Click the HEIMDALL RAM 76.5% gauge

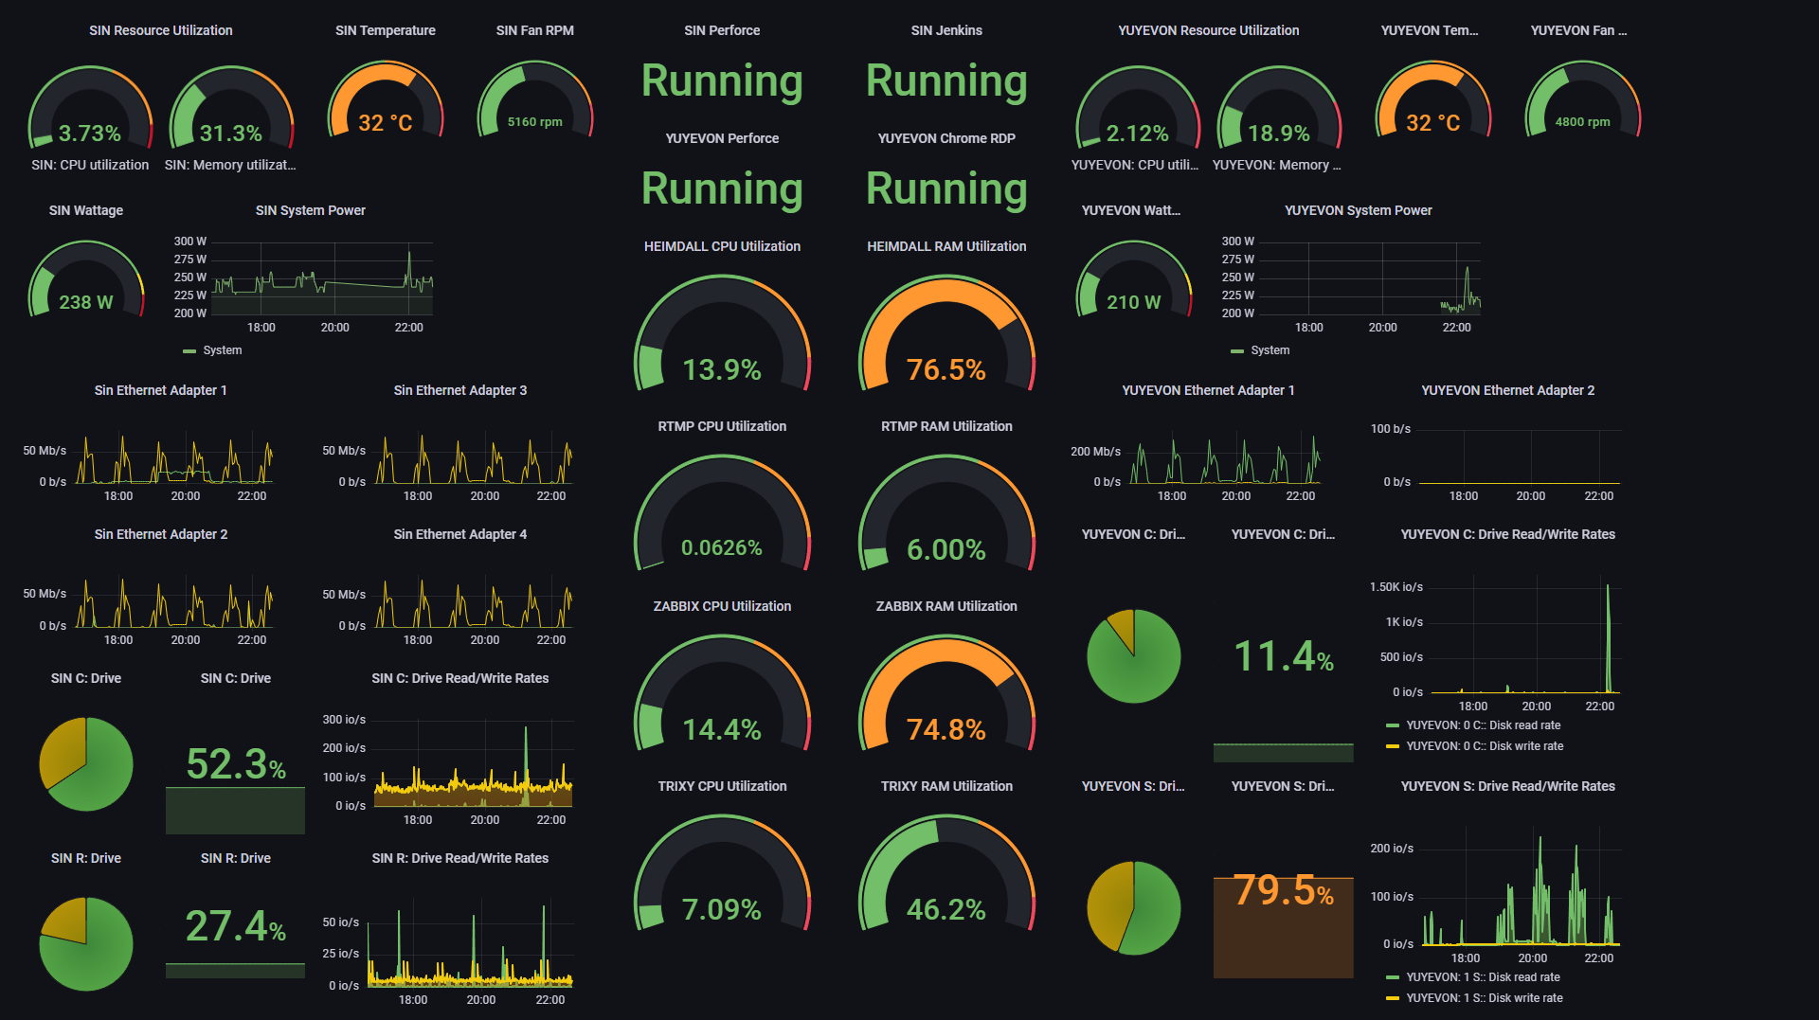click(x=946, y=334)
